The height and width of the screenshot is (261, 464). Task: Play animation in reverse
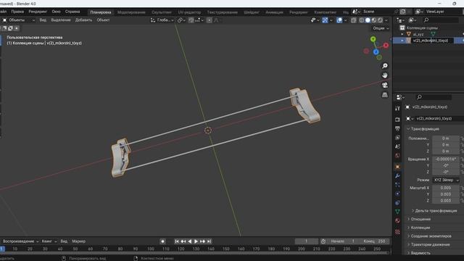coord(190,241)
